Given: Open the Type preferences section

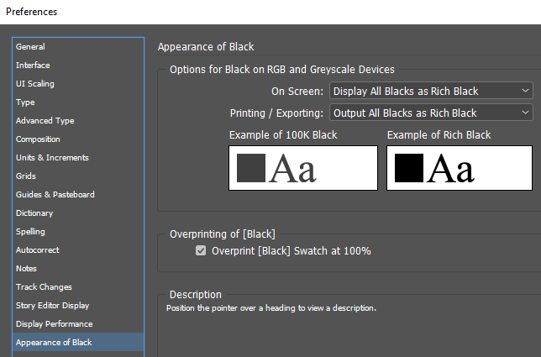Looking at the screenshot, I should point(25,102).
